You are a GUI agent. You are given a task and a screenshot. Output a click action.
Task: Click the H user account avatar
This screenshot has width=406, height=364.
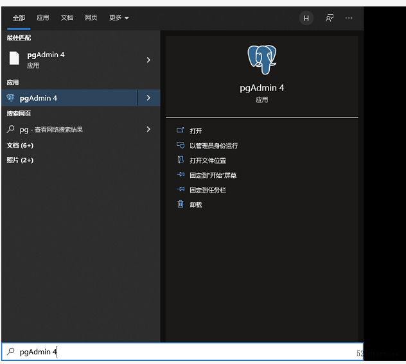306,18
